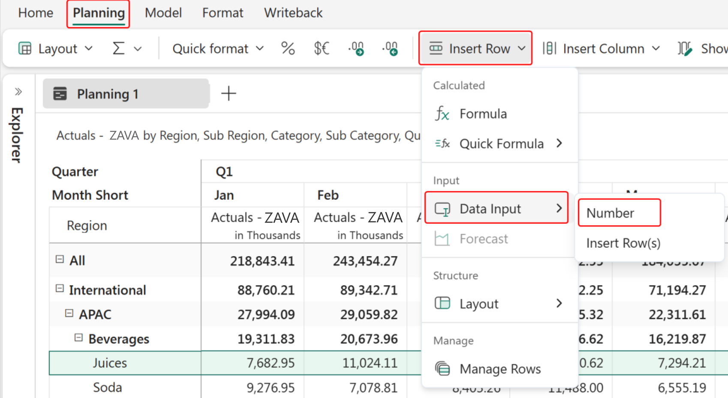Collapse the International row
The height and width of the screenshot is (398, 728).
pyautogui.click(x=60, y=288)
